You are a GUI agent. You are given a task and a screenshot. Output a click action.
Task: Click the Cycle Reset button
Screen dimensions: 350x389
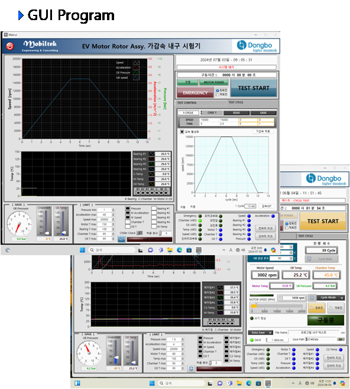click(x=322, y=259)
